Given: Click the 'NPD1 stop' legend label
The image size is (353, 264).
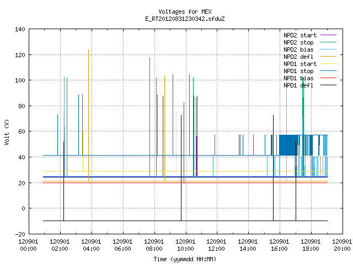Looking at the screenshot, I should (298, 71).
